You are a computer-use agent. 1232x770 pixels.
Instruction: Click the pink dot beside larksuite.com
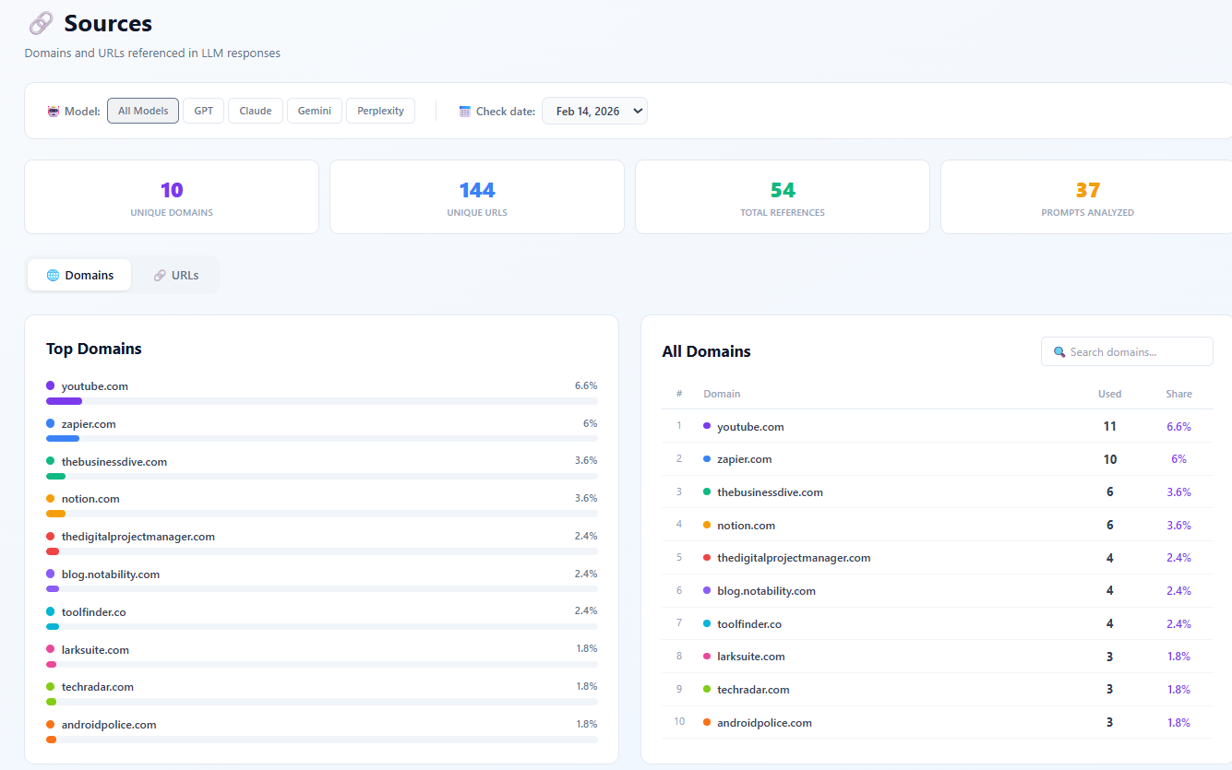point(52,651)
